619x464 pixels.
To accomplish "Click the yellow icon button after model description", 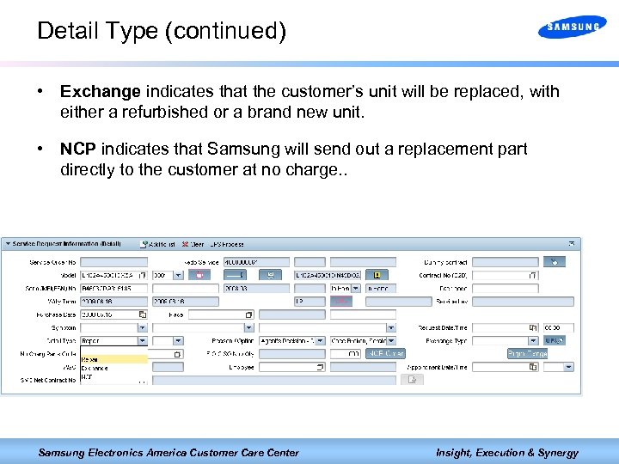I will point(377,275).
